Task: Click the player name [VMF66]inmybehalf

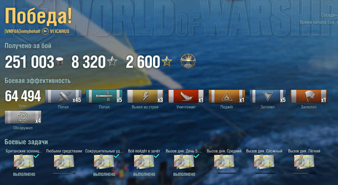Action: coord(22,31)
